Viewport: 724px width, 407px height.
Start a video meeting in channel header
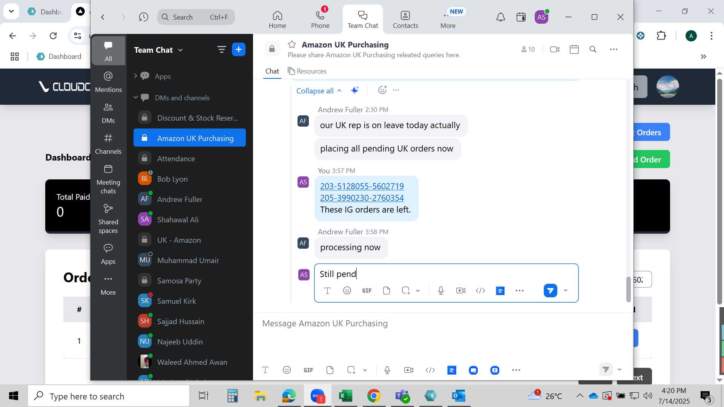pyautogui.click(x=555, y=49)
